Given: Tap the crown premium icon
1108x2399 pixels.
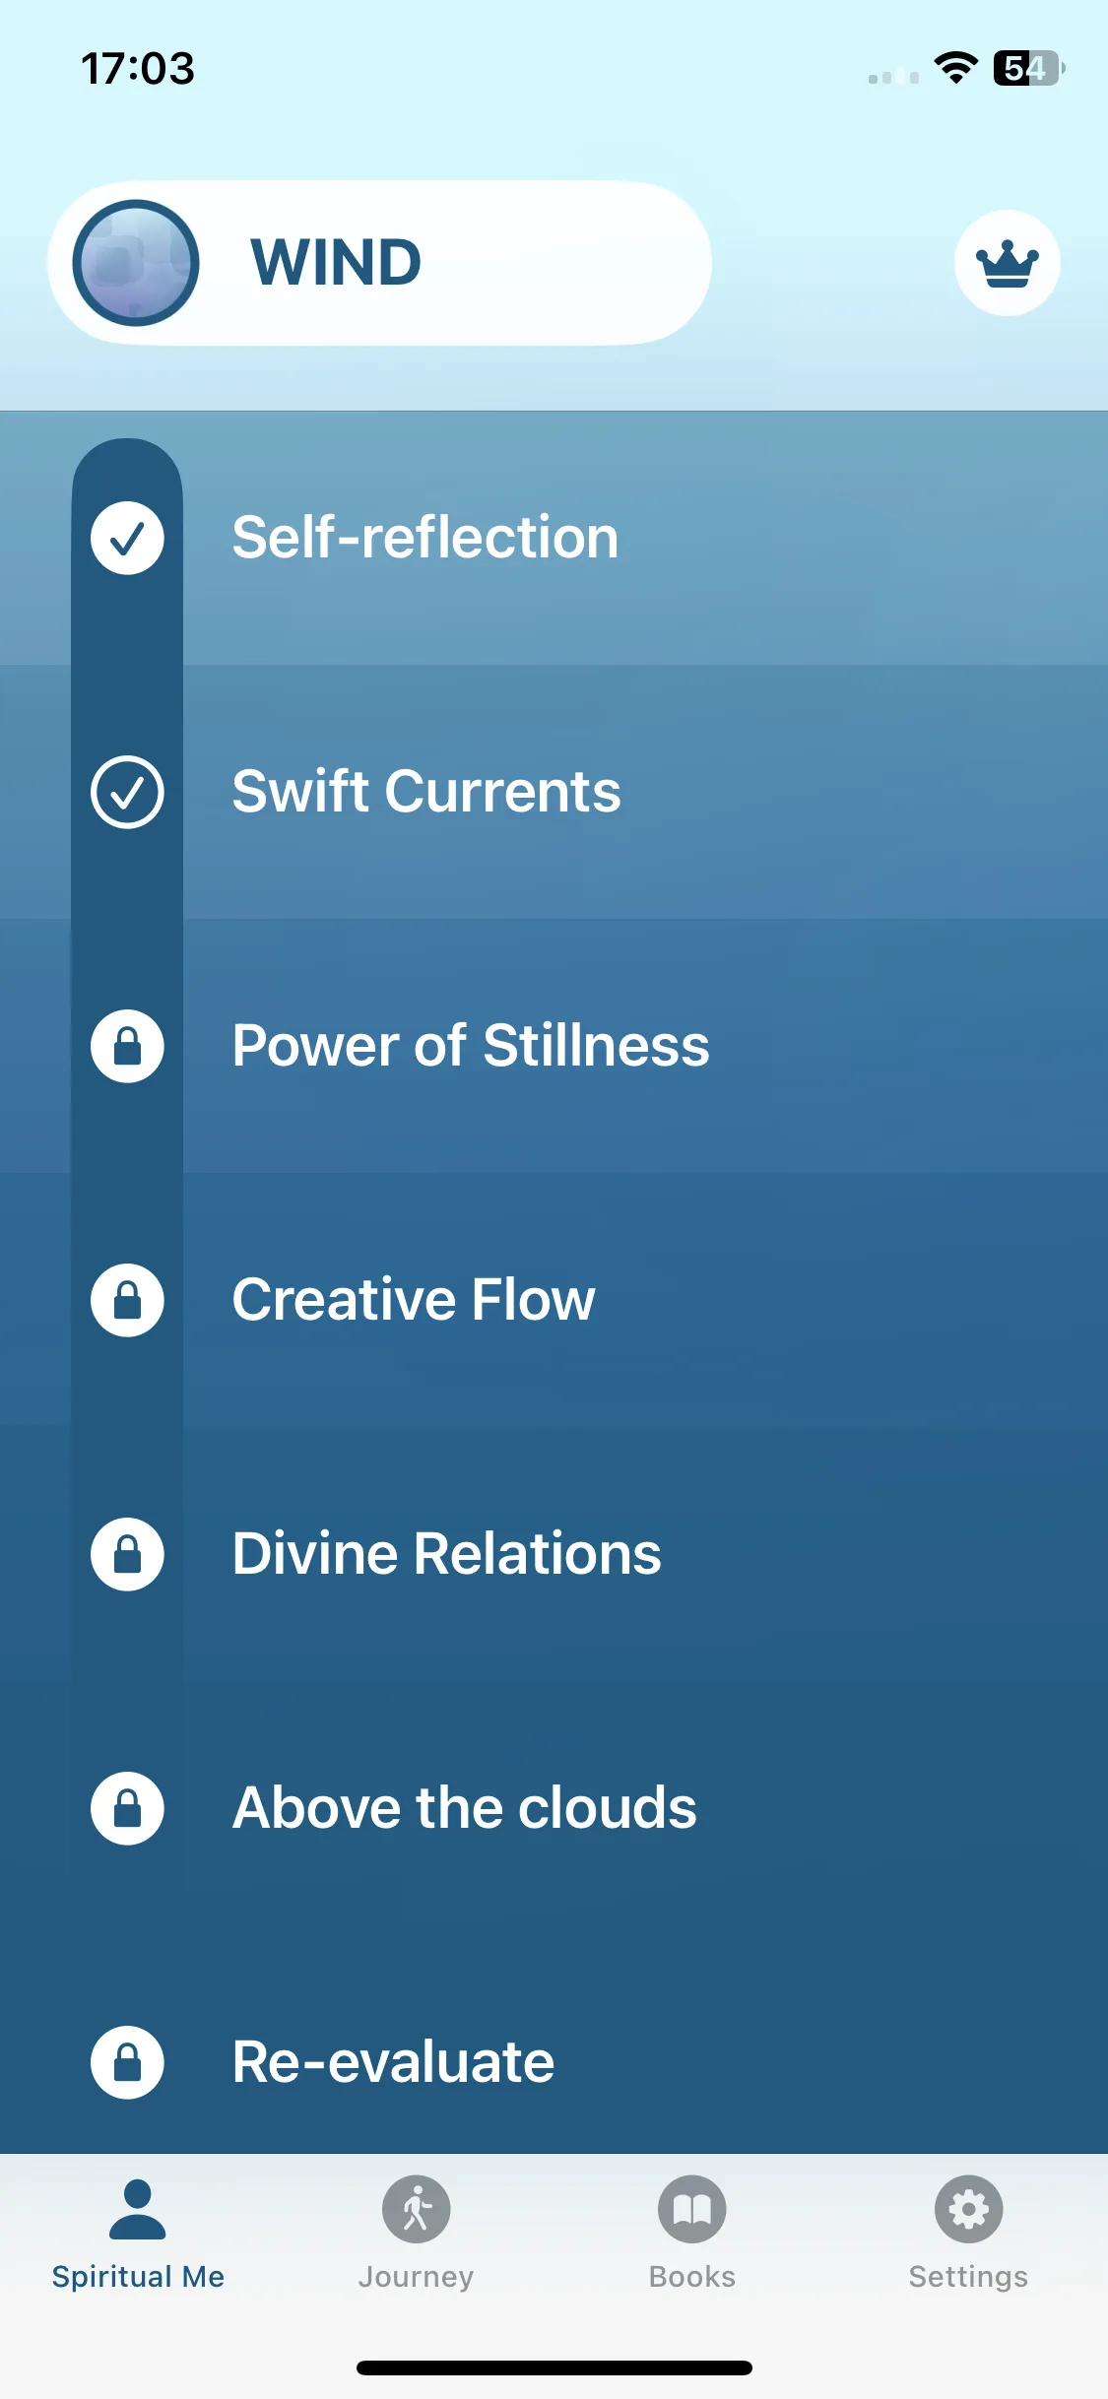Looking at the screenshot, I should [1007, 263].
